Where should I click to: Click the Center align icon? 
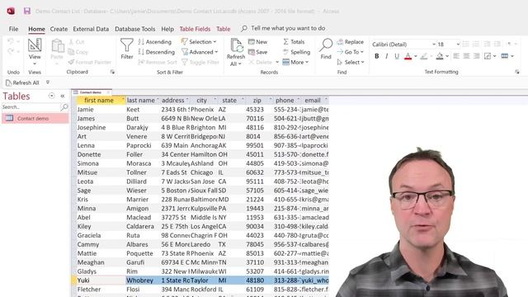[466, 56]
